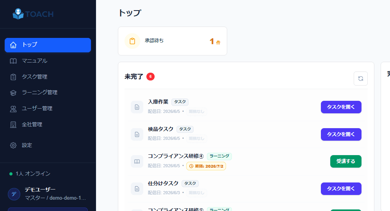Open task for 仕分けタスク with タスクを開く
Screen dimensions: 390x211
click(341, 189)
